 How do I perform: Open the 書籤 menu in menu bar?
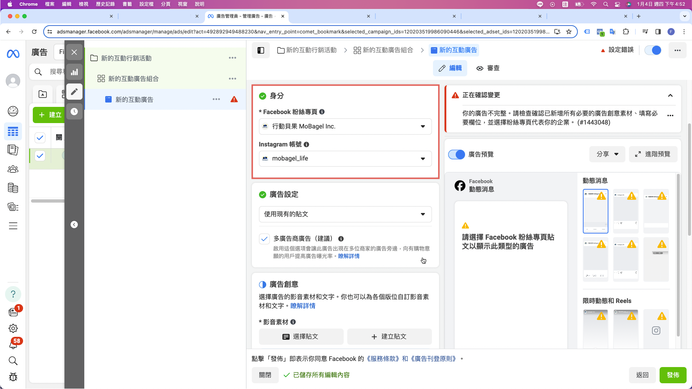(127, 4)
